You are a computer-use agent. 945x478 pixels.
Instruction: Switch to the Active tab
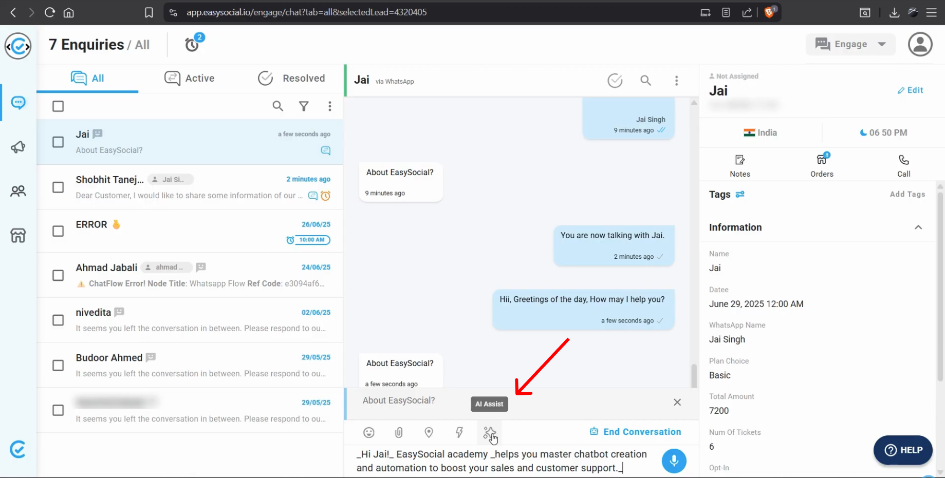pos(190,78)
